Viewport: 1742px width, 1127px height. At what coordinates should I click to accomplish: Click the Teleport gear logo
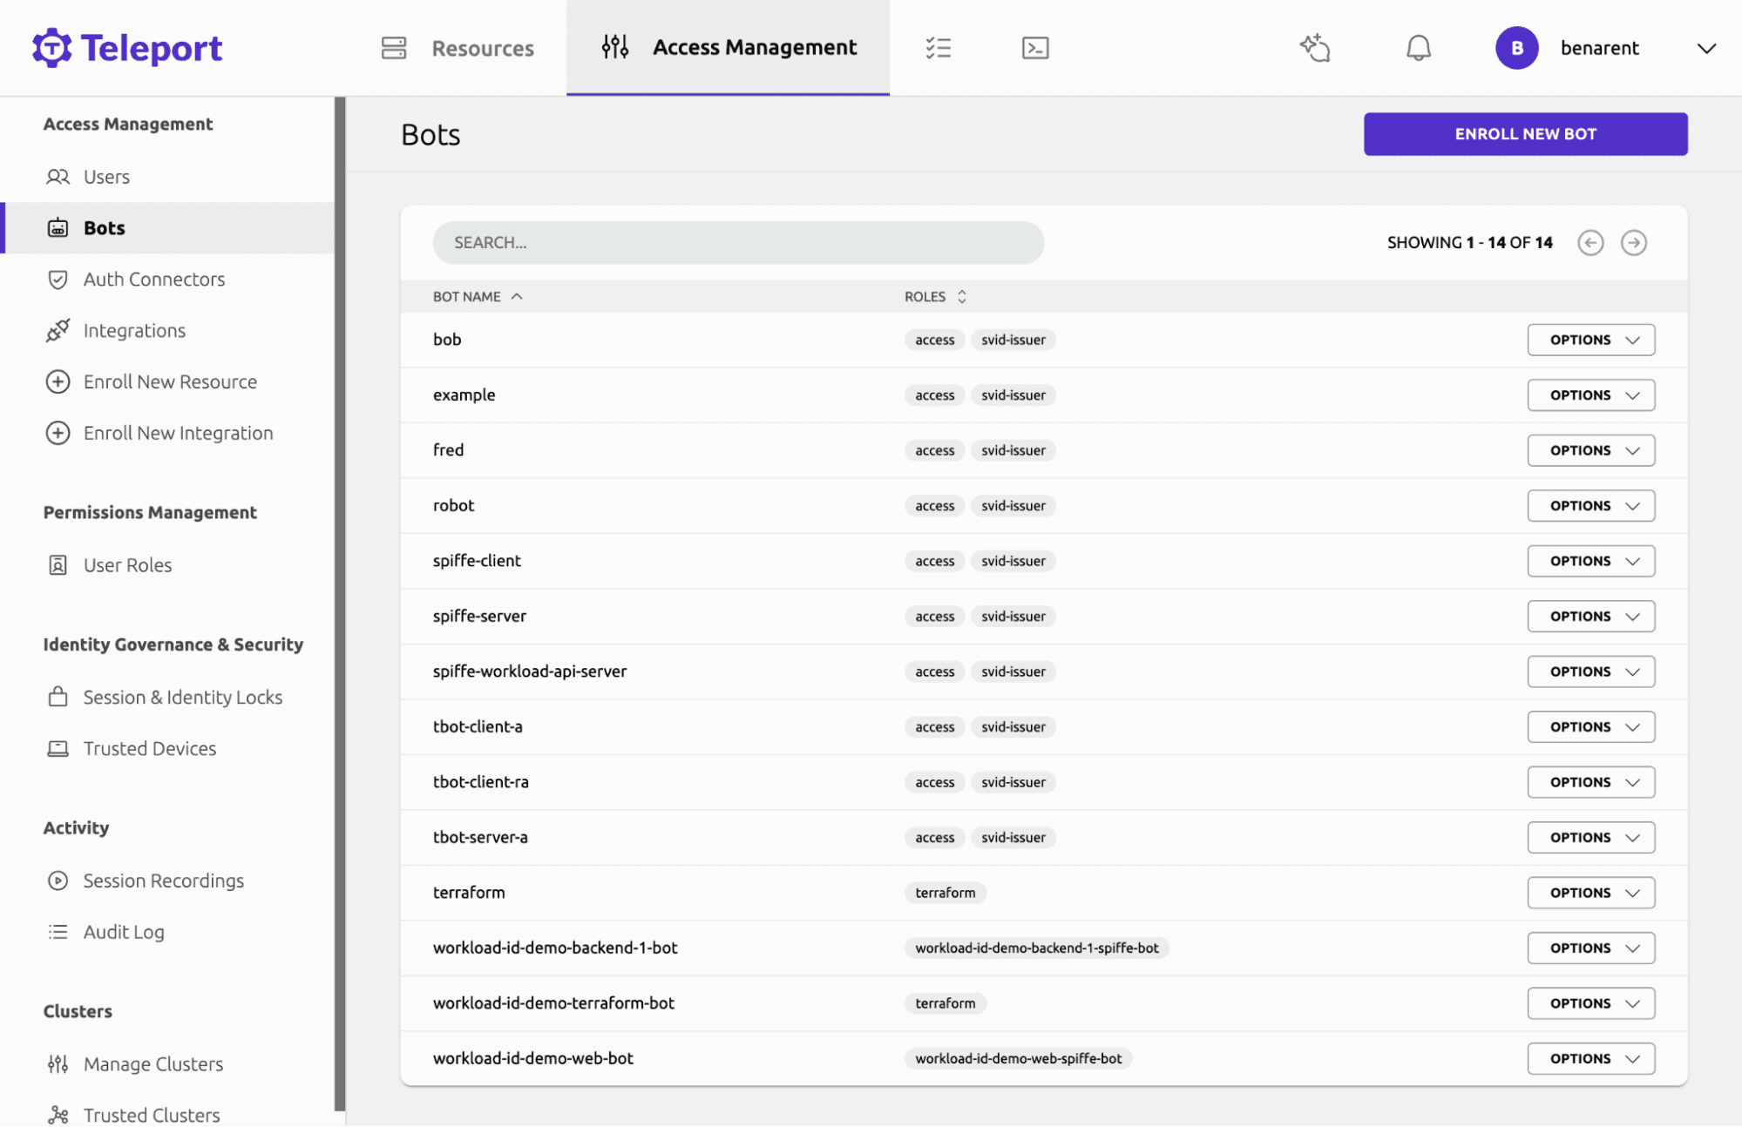52,48
